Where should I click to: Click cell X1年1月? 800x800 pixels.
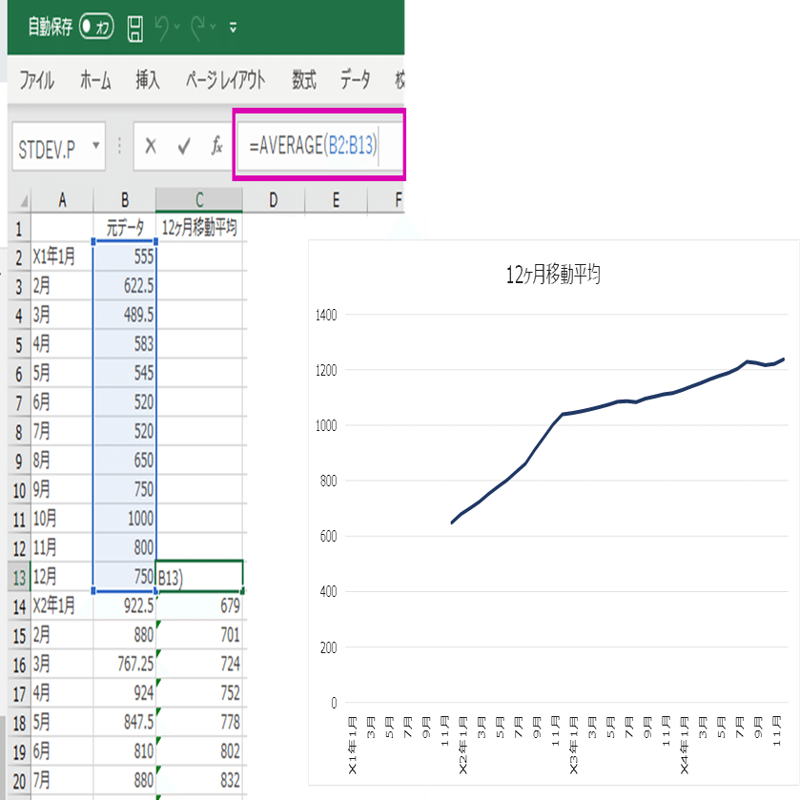tap(62, 256)
